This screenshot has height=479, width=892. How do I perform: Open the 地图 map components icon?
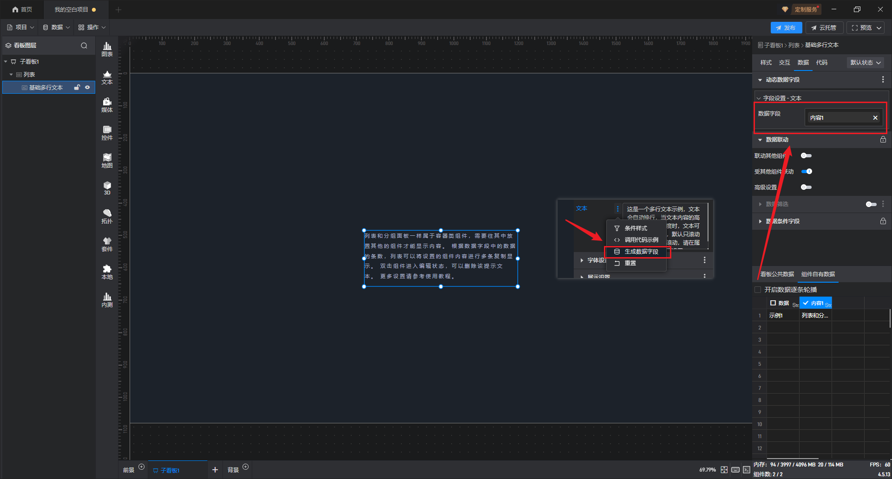click(107, 161)
